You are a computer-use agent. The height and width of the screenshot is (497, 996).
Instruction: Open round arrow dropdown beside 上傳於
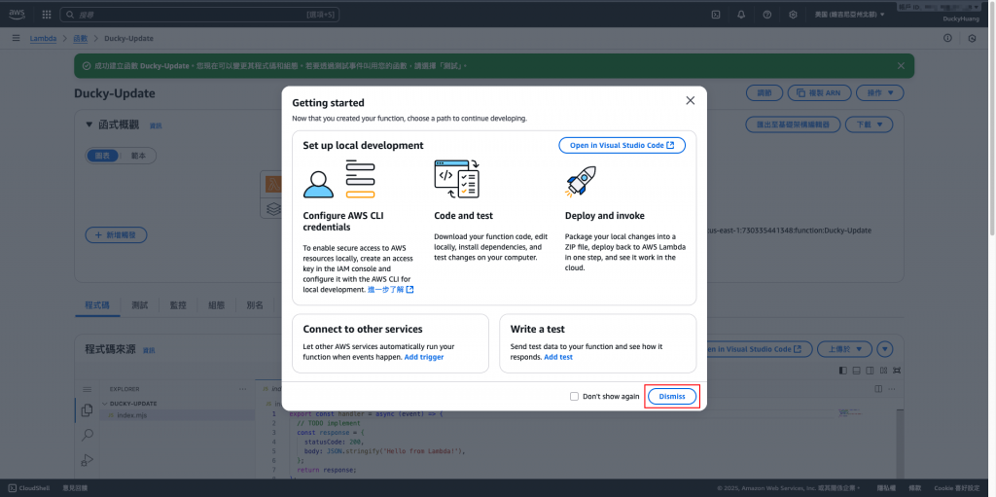coord(885,349)
